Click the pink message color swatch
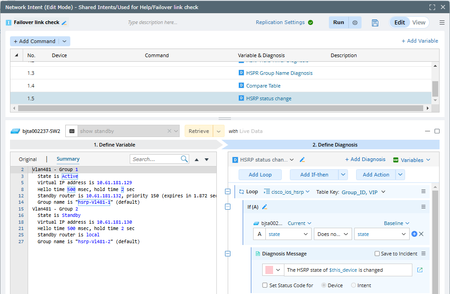Screen dimensions: 450x294 269,270
